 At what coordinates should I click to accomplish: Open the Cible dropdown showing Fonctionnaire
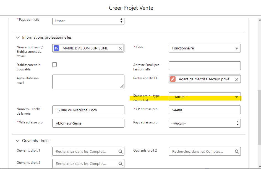[x=205, y=48]
